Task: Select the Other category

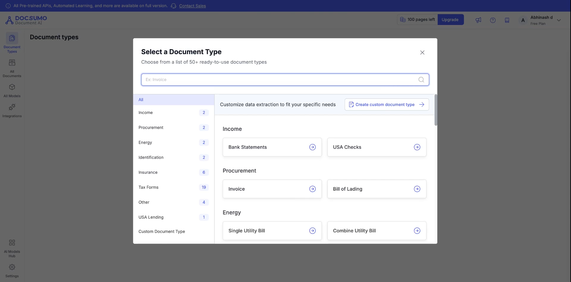Action: (x=174, y=202)
